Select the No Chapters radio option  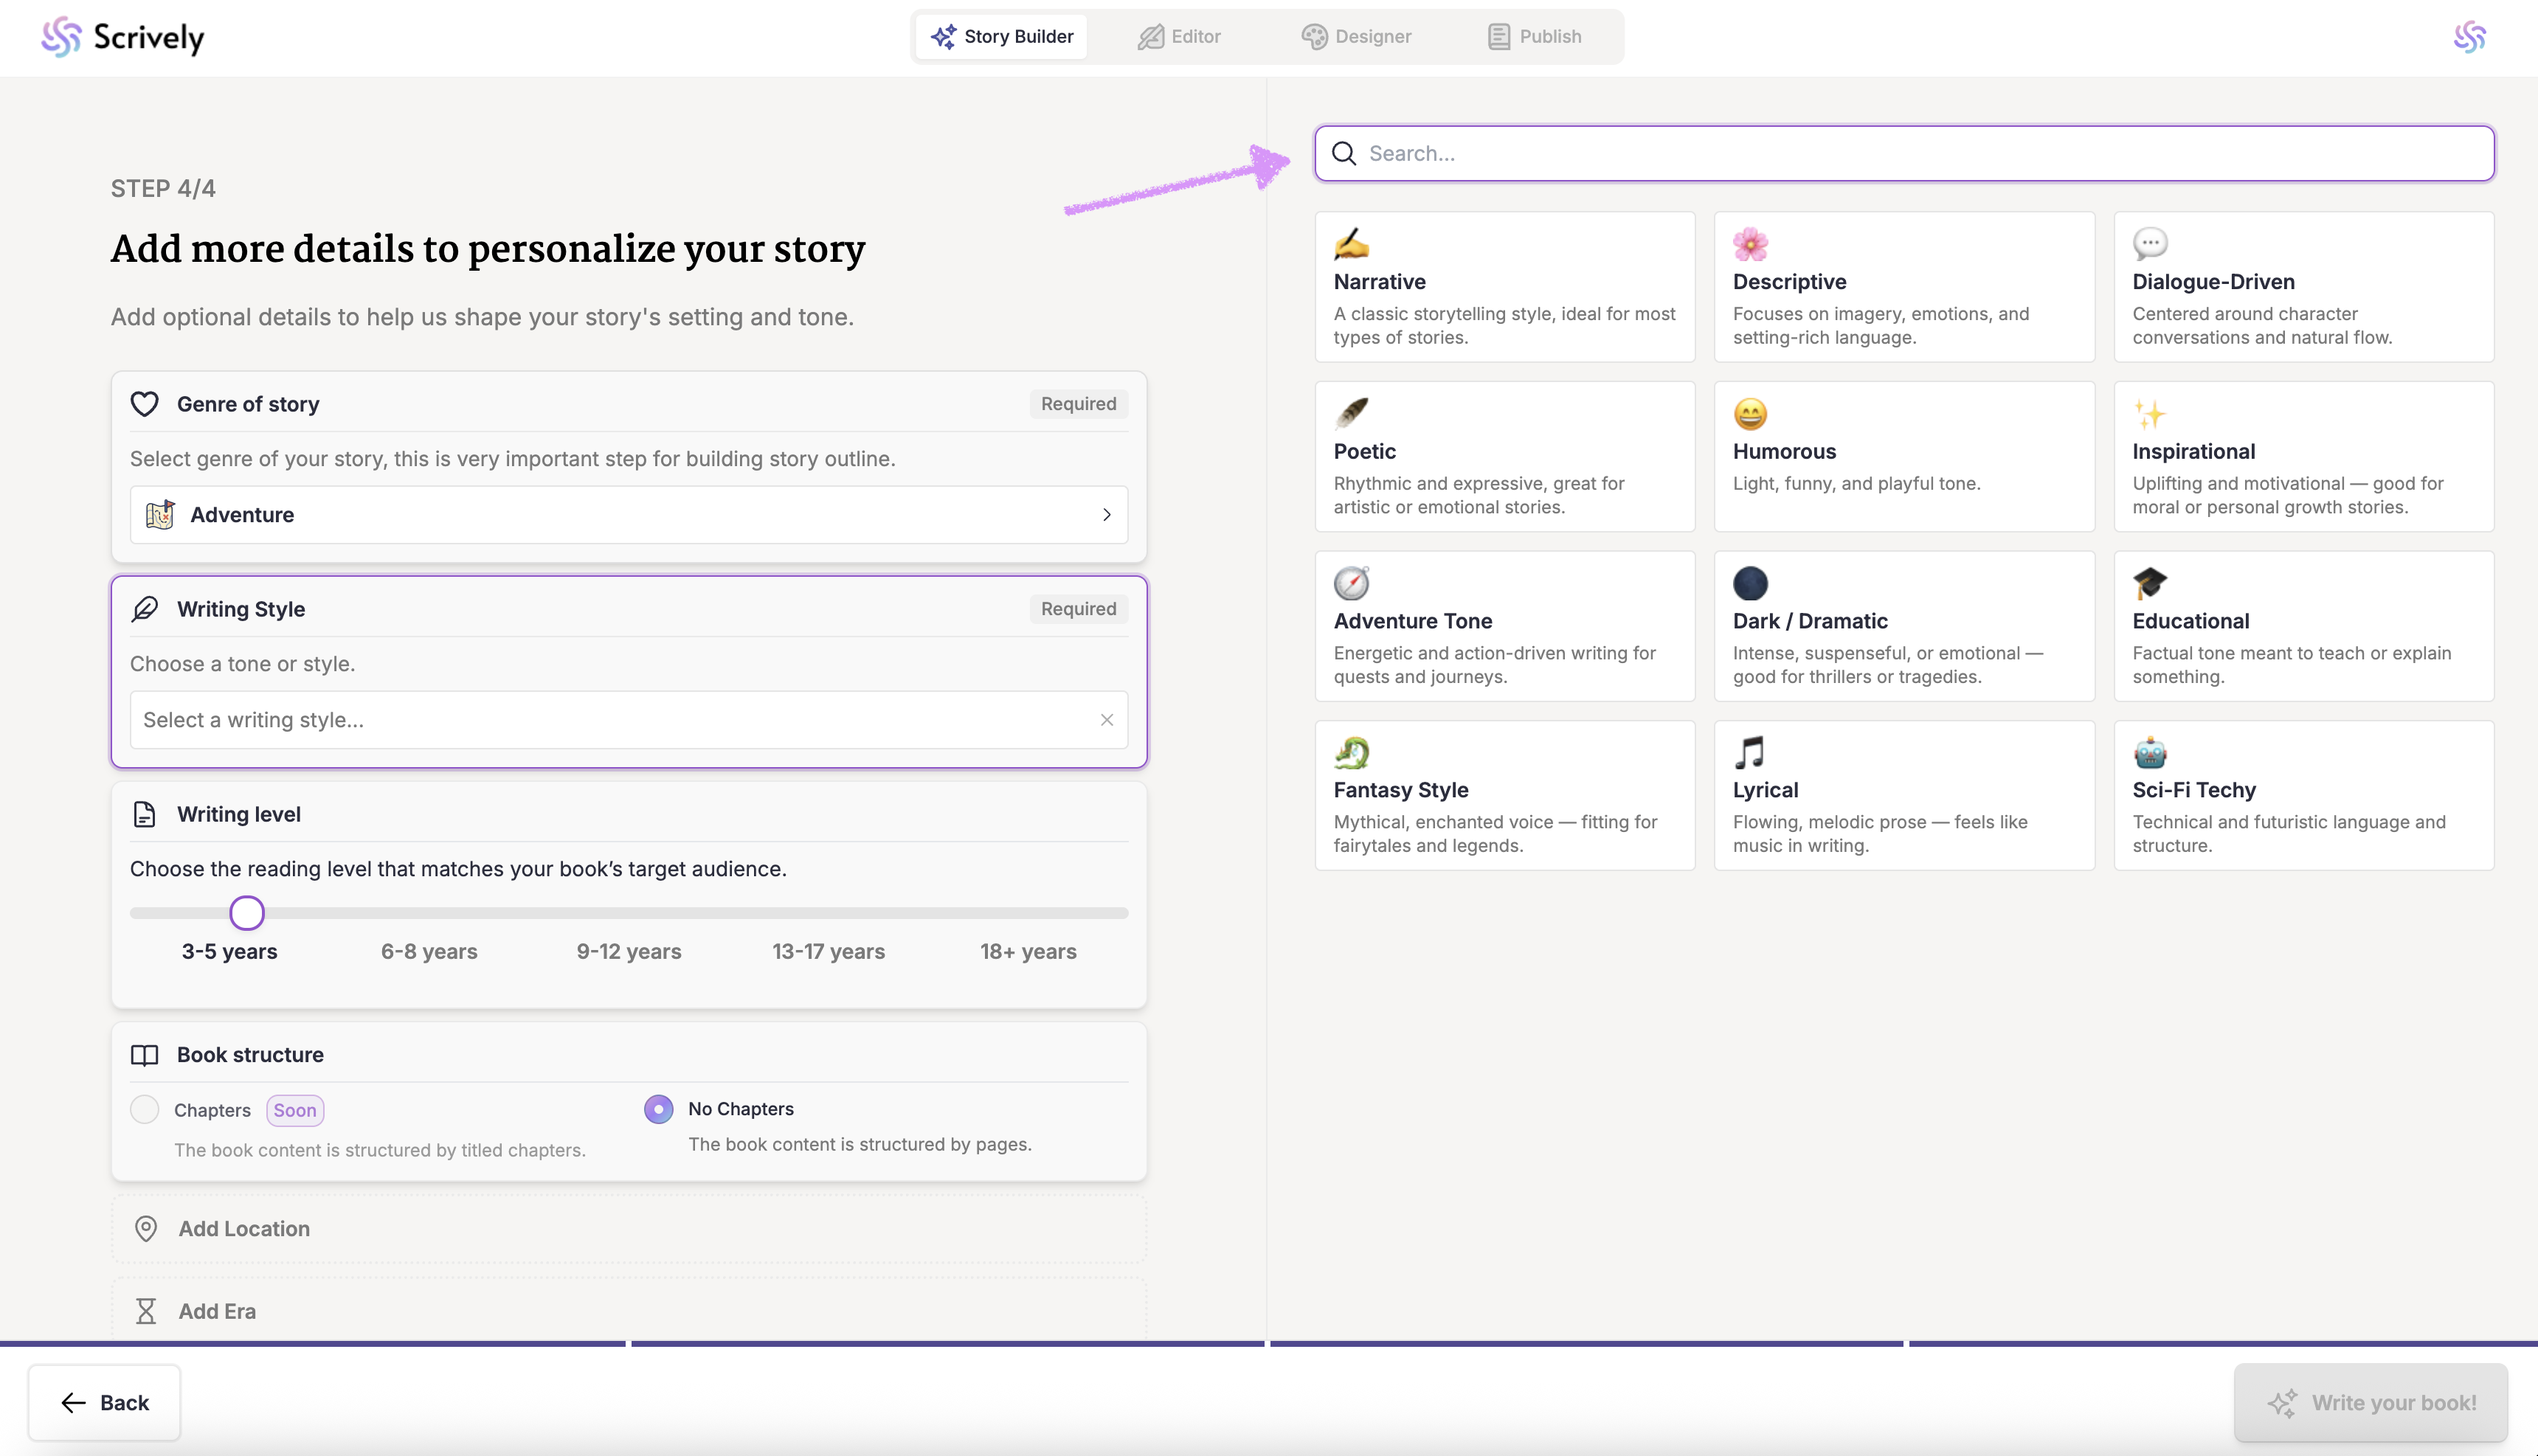tap(658, 1109)
